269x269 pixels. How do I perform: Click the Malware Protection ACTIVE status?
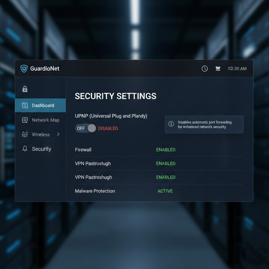click(165, 191)
